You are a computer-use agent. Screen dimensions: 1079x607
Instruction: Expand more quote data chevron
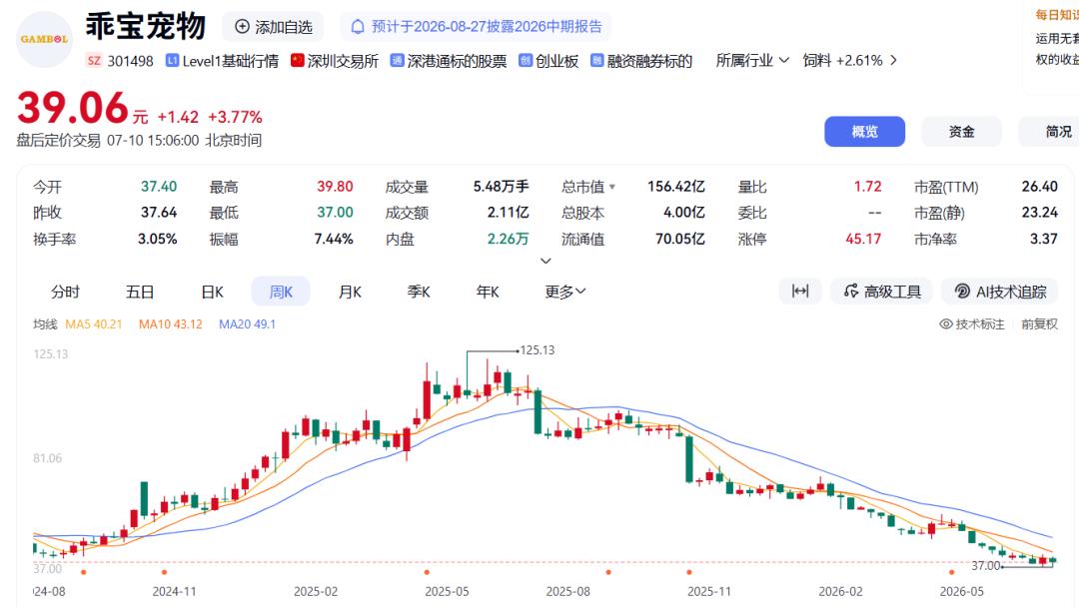pos(545,262)
